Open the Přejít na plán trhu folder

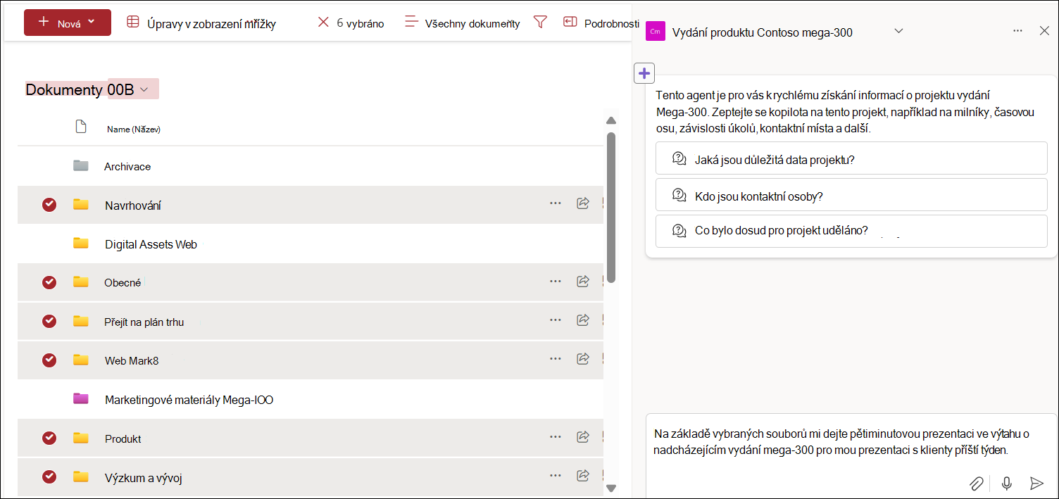pos(144,322)
